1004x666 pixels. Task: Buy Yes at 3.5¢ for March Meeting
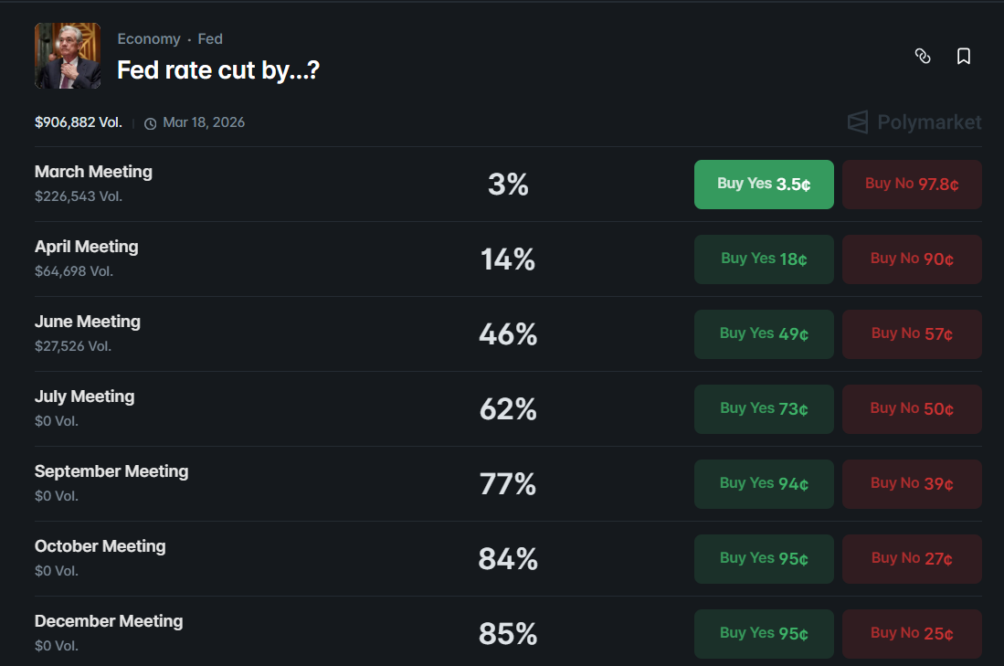764,184
